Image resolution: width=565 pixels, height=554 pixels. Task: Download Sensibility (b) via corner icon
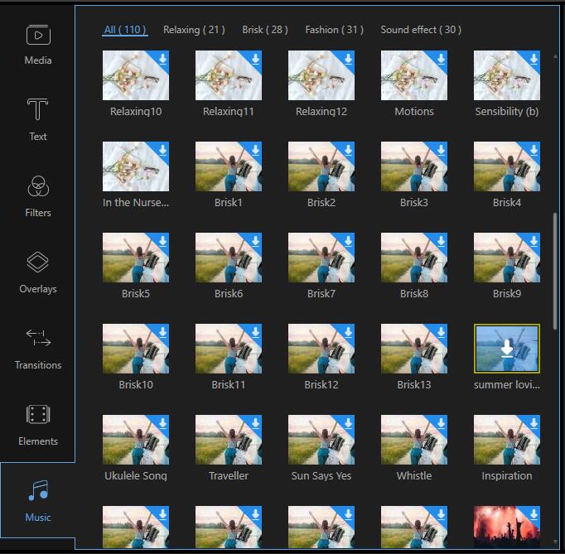(534, 58)
